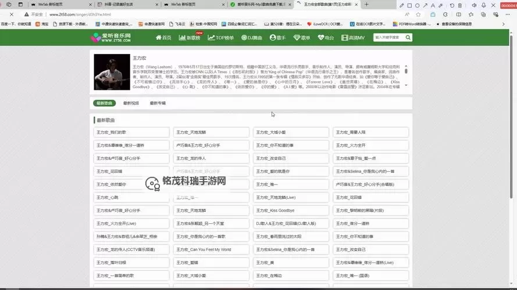The image size is (517, 290).
Task: Open the 电台 nav item
Action: click(326, 38)
